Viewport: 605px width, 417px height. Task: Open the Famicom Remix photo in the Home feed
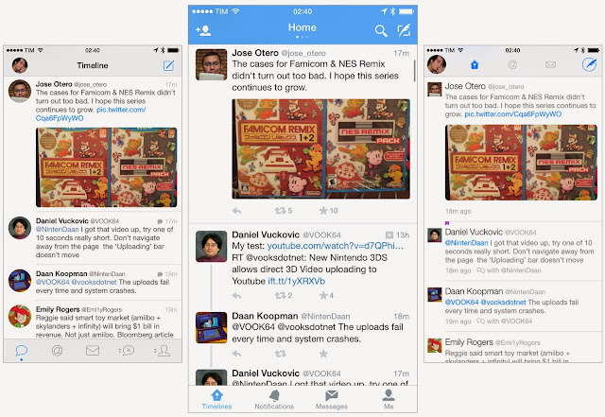(321, 149)
